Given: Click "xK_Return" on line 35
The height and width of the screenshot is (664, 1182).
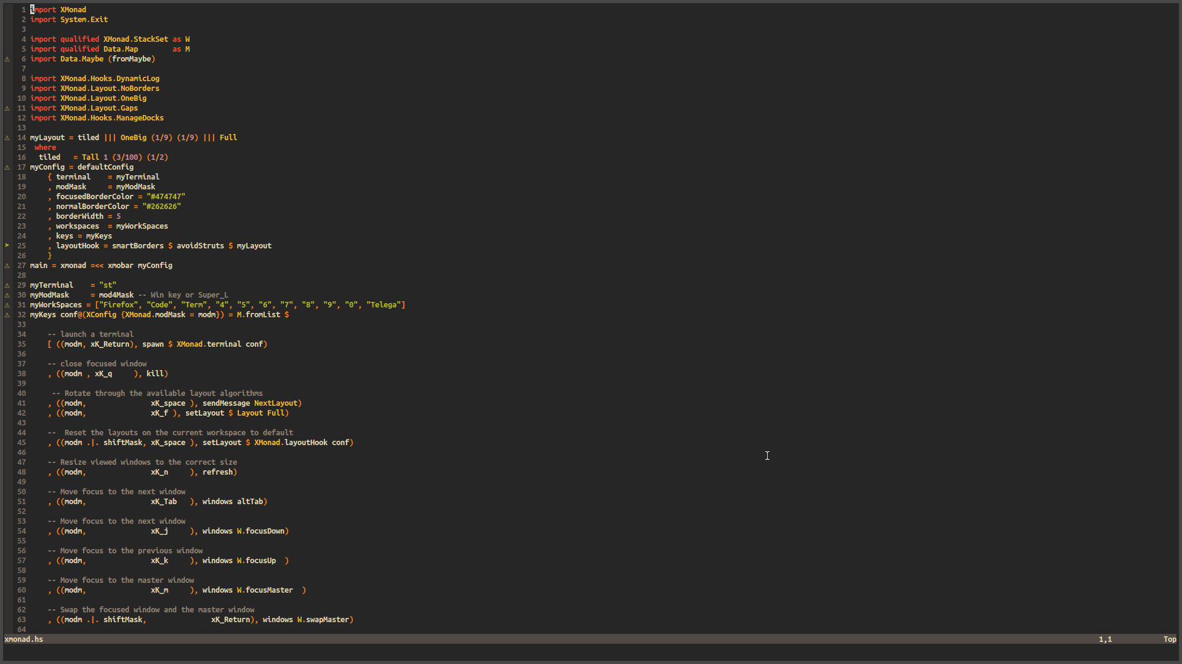Looking at the screenshot, I should click(x=110, y=344).
